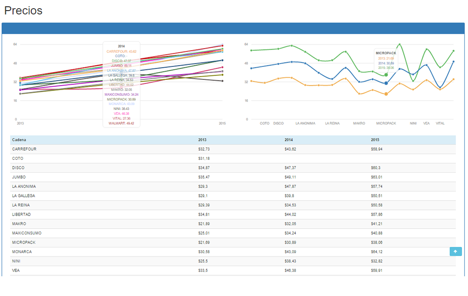Image resolution: width=468 pixels, height=296 pixels.
Task: Click the MICROPACK title in right chart tooltip
Action: tap(386, 53)
